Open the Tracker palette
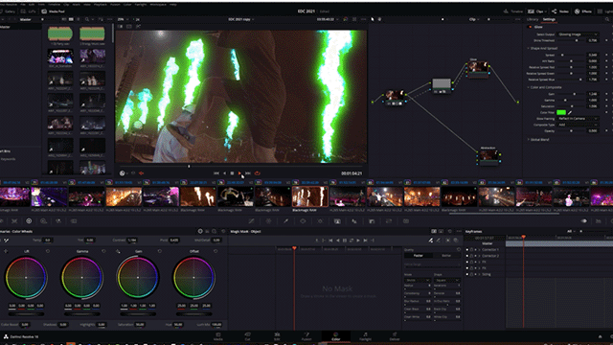 (320, 221)
